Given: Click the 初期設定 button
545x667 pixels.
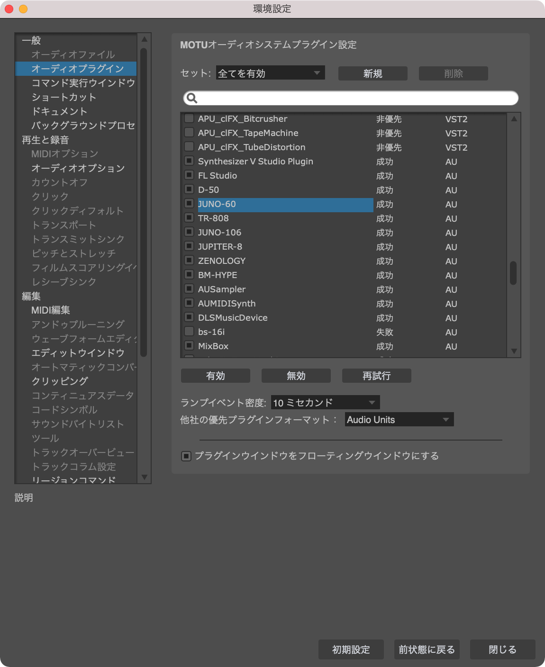Looking at the screenshot, I should [351, 649].
